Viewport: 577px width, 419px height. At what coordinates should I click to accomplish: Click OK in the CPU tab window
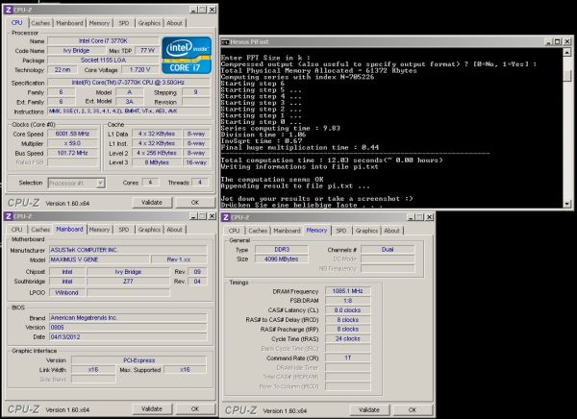click(x=195, y=203)
